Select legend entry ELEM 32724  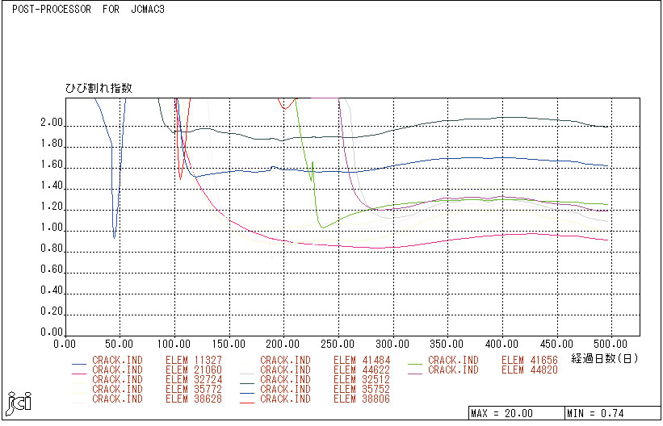tap(194, 379)
